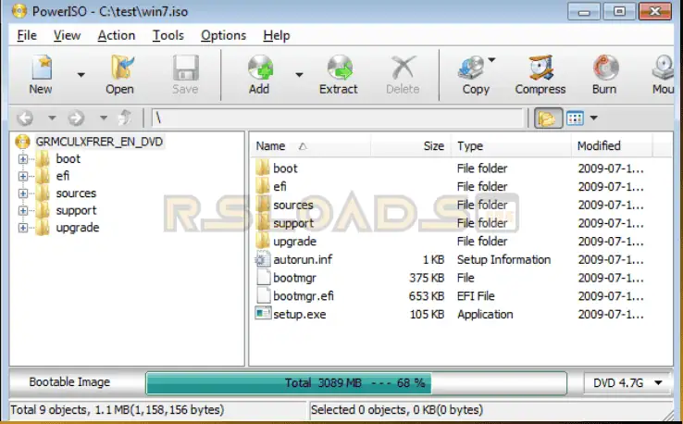Click the Total 3089 MB capacity bar

tap(356, 383)
